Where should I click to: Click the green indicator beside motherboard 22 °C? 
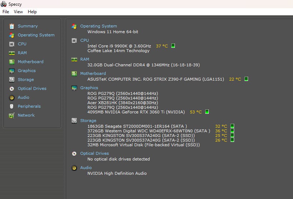[246, 79]
